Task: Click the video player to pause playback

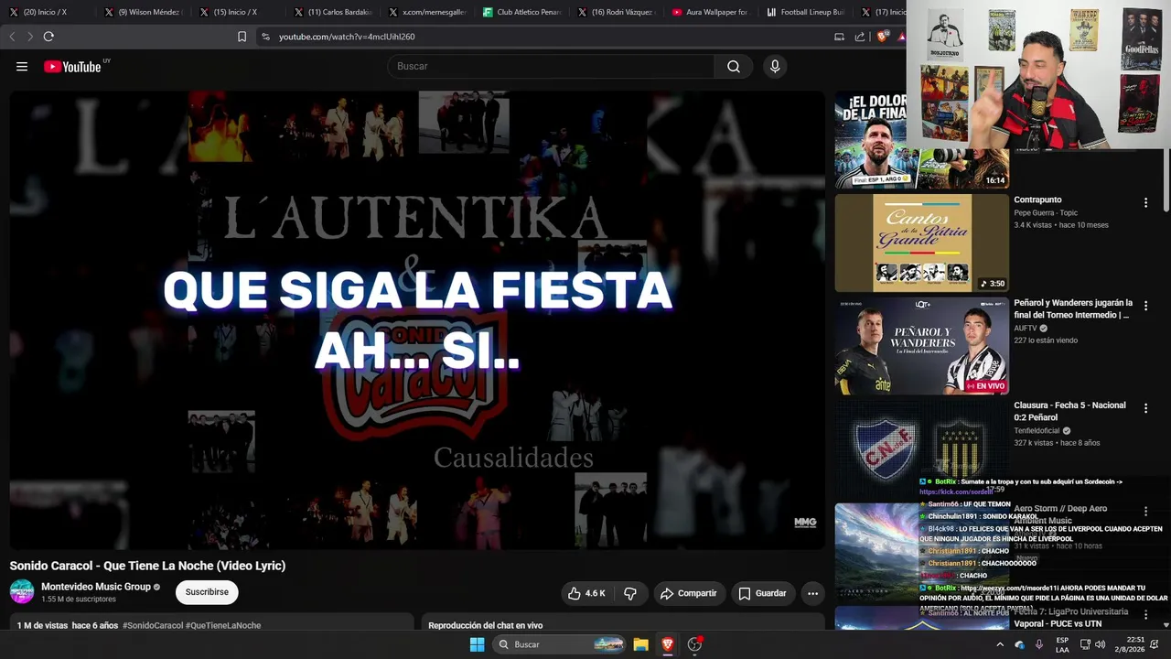Action: click(x=417, y=319)
